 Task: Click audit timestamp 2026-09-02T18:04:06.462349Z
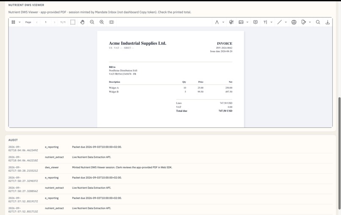point(23,149)
